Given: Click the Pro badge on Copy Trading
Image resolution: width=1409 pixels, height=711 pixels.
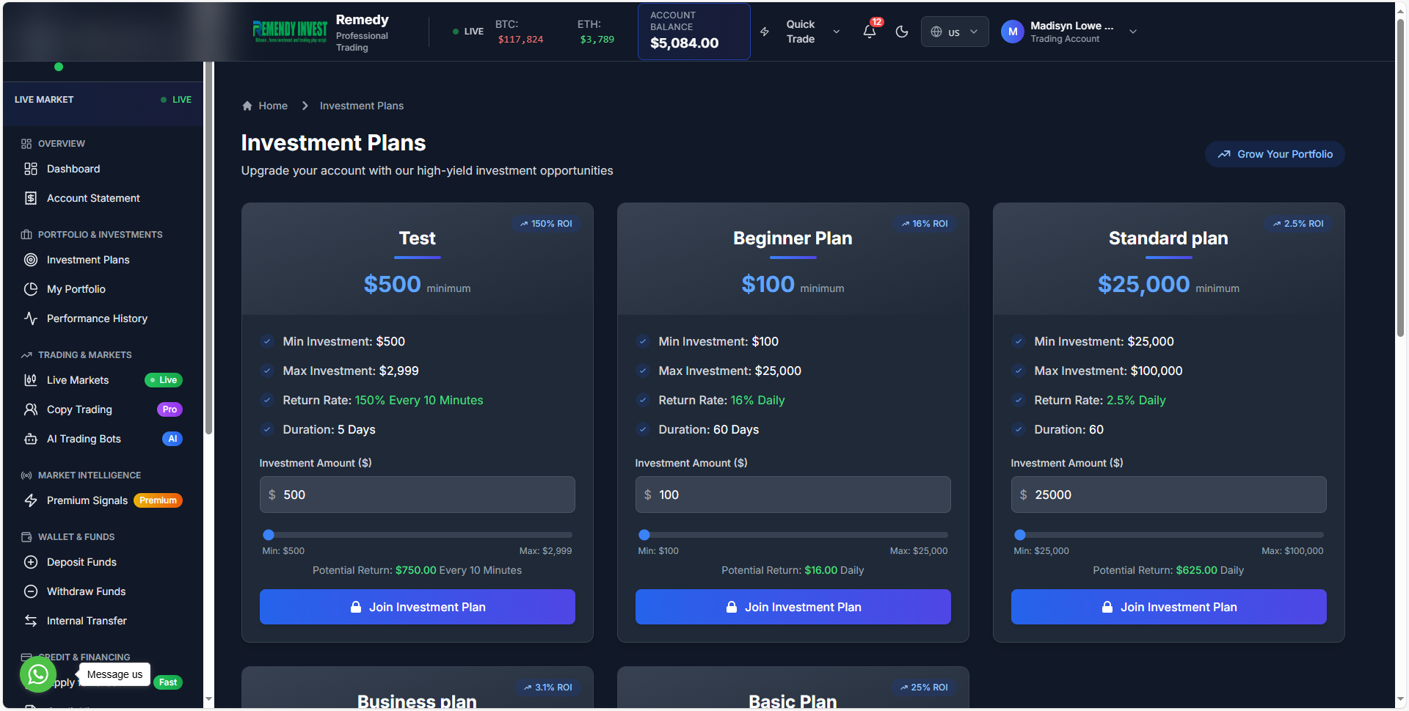Looking at the screenshot, I should click(170, 409).
